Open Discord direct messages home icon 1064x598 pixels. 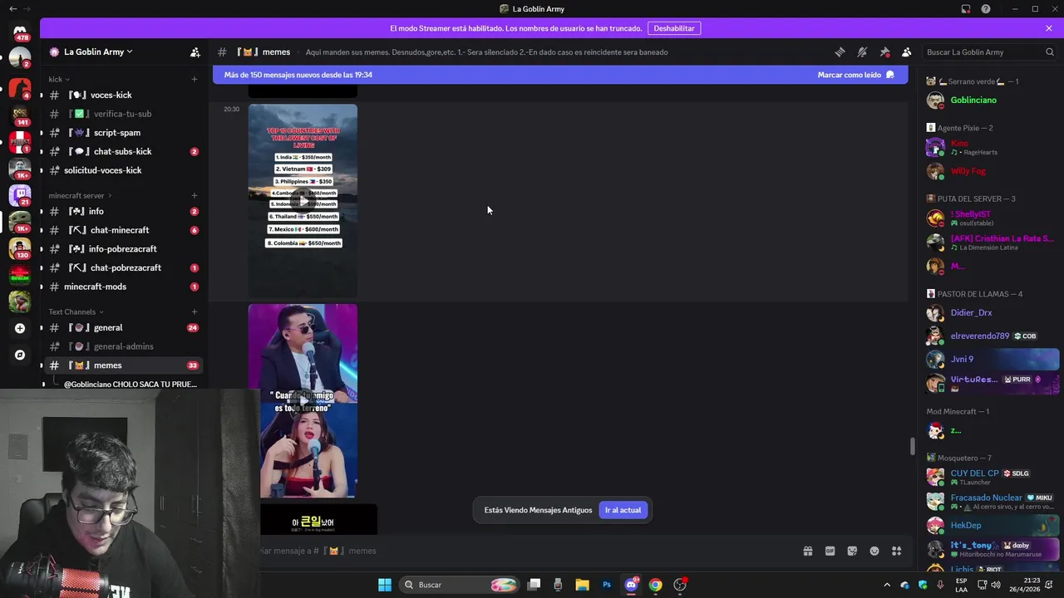tap(20, 31)
